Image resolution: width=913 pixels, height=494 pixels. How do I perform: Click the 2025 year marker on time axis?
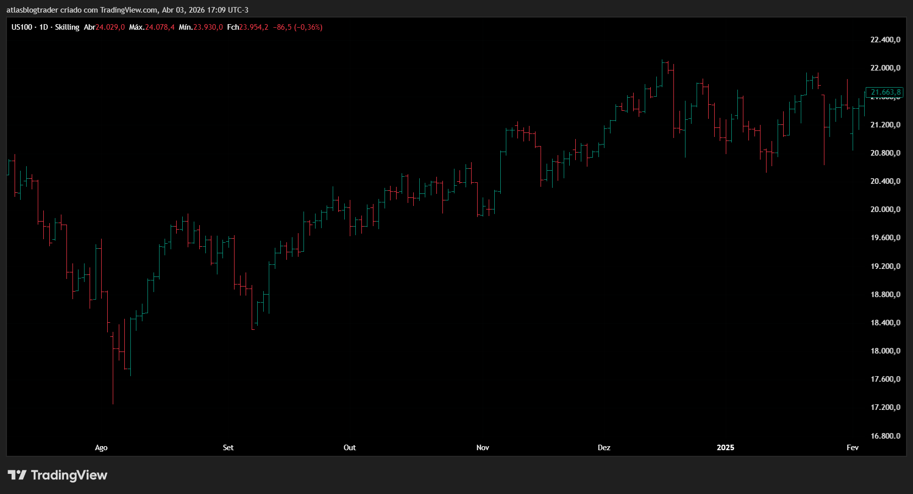[725, 448]
